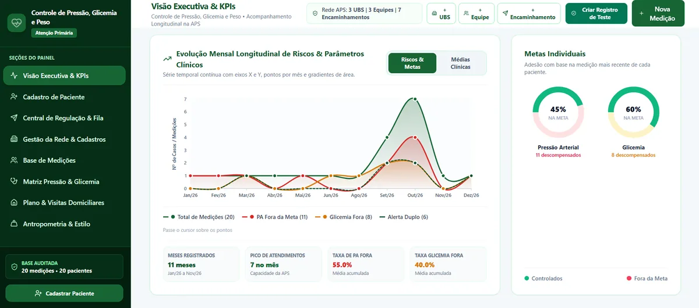Switch chart to Médias Clínicas view
699x308 pixels.
coord(460,63)
